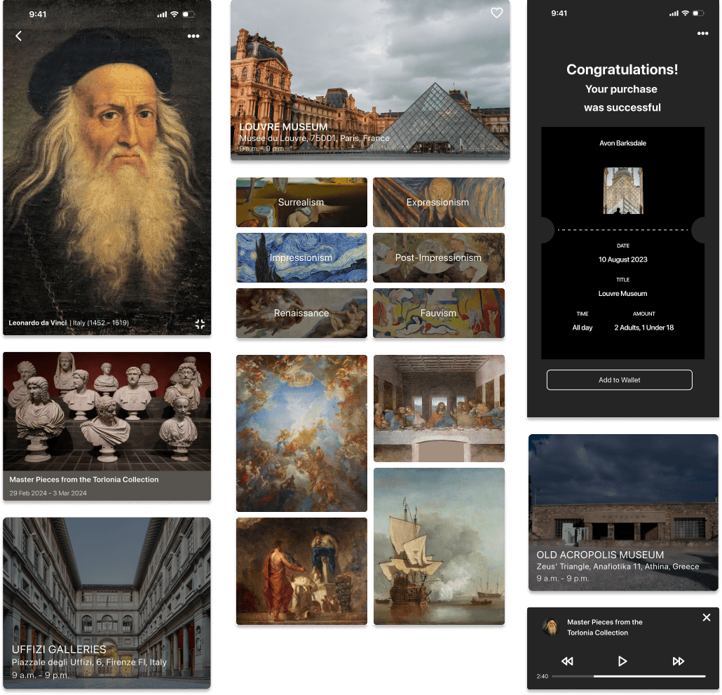
Task: Close the Torlonia Collection audio player
Action: click(x=707, y=617)
